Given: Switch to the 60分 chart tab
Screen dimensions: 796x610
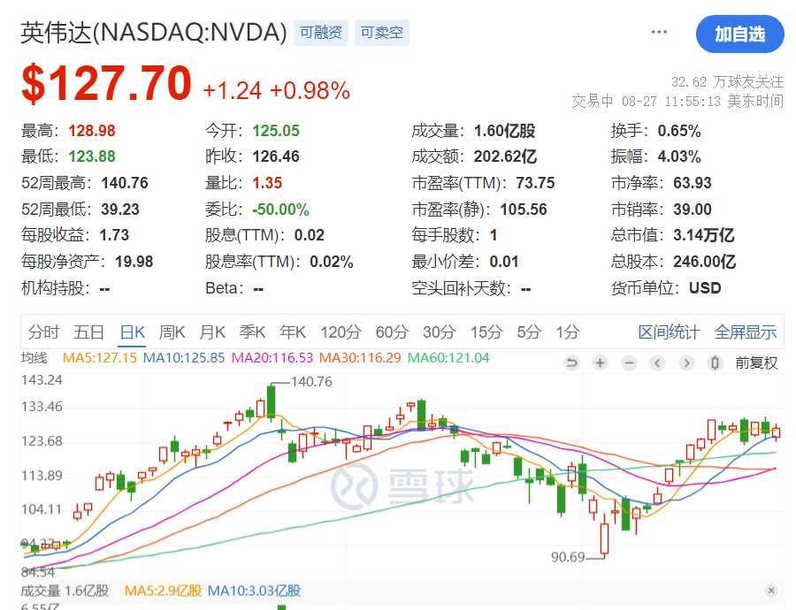Looking at the screenshot, I should tap(392, 332).
